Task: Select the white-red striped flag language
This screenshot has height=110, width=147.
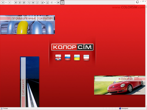Action: point(86,58)
